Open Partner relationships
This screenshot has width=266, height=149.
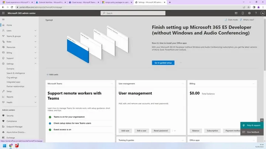(15, 86)
